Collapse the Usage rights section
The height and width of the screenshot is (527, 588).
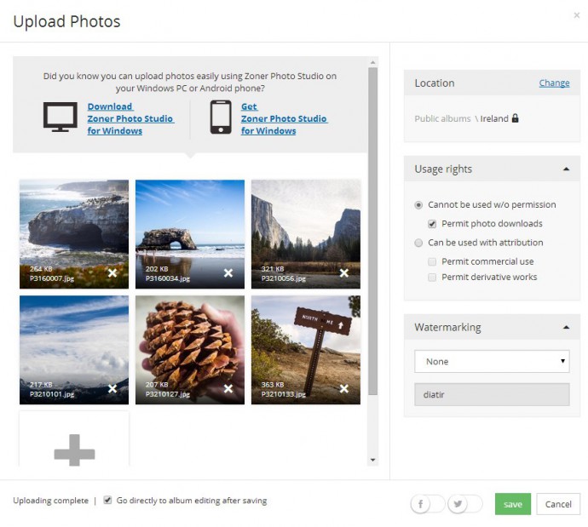tap(566, 169)
